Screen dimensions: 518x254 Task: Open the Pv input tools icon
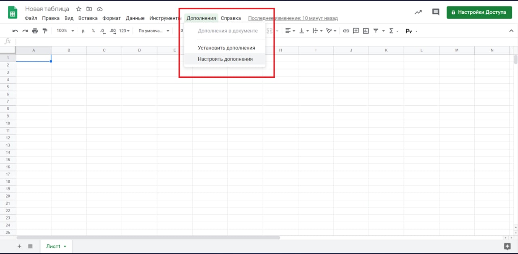click(x=409, y=31)
